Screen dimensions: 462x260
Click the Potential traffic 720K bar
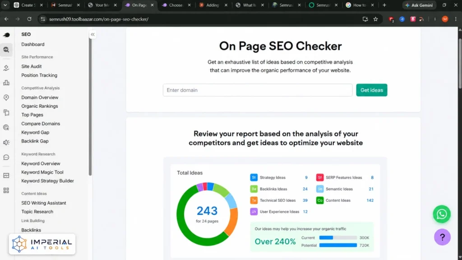(x=338, y=245)
